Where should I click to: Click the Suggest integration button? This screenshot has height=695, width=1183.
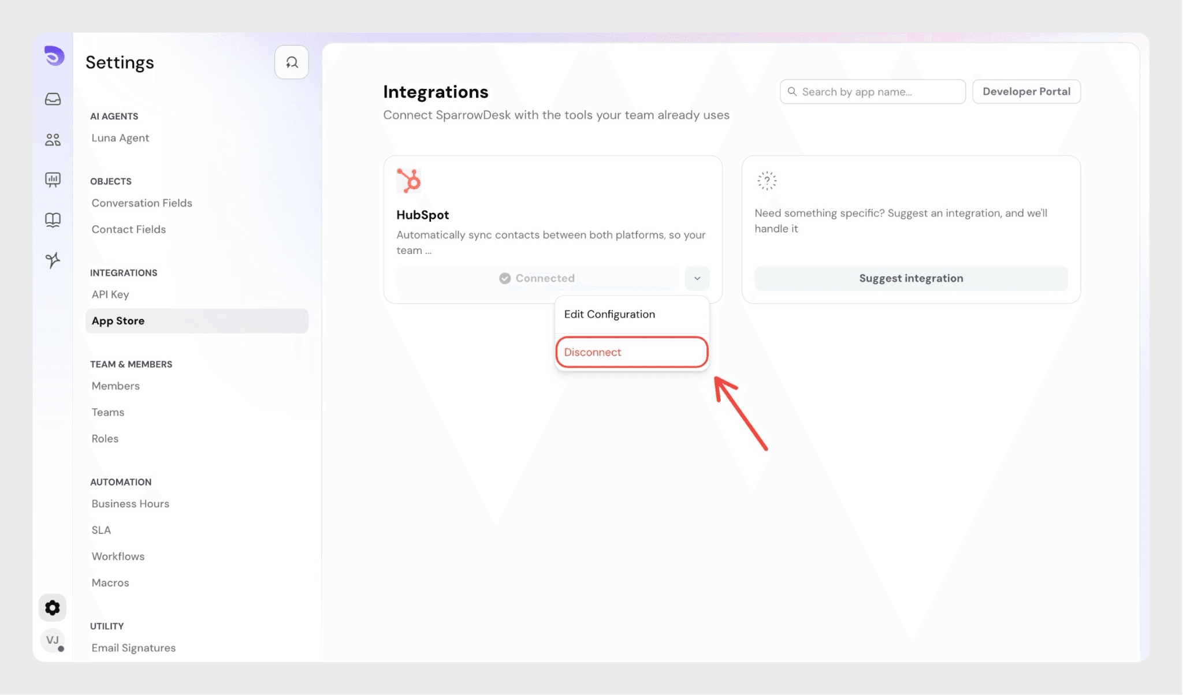tap(911, 278)
